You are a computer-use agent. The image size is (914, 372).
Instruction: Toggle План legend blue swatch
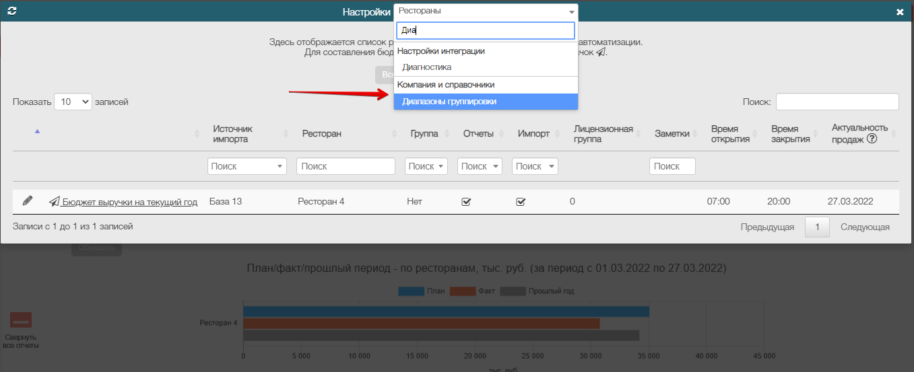coord(410,291)
